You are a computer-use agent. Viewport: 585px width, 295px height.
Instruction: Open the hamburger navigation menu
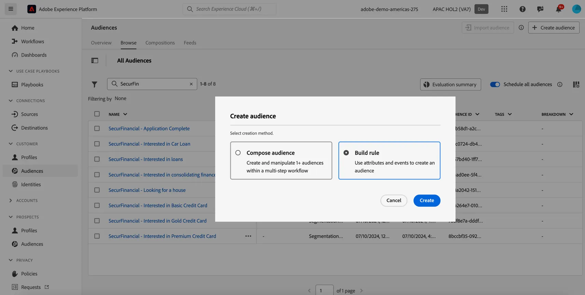coord(11,9)
